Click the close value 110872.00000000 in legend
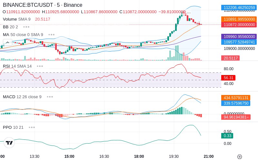The height and width of the screenshot is (161, 258). pos(140,12)
